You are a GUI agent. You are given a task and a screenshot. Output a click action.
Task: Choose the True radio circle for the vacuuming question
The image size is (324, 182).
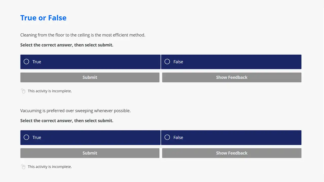click(26, 137)
